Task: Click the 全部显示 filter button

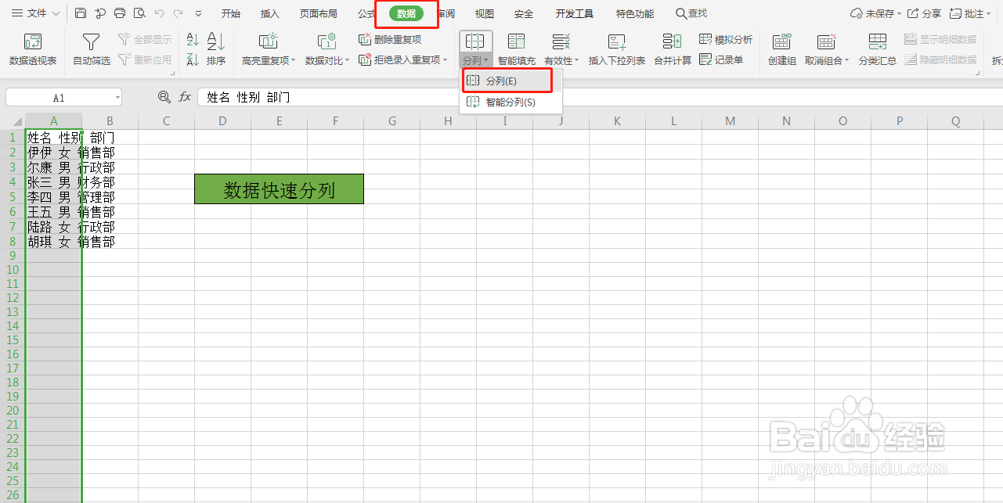Action: [145, 39]
